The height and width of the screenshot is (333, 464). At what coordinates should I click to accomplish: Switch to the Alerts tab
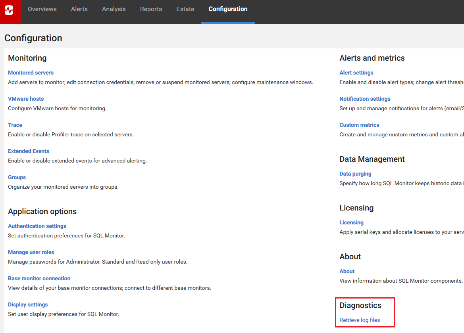(x=79, y=9)
